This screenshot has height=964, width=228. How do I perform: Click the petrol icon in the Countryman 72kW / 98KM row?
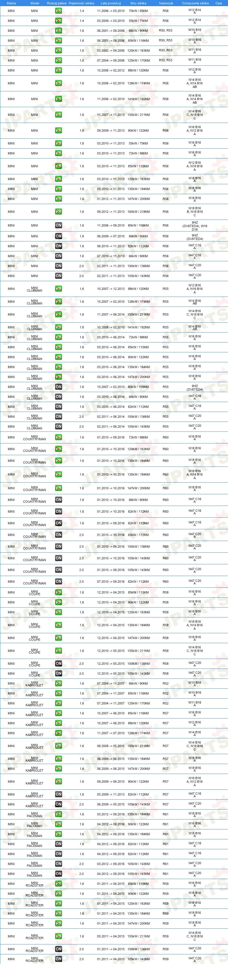(58, 437)
